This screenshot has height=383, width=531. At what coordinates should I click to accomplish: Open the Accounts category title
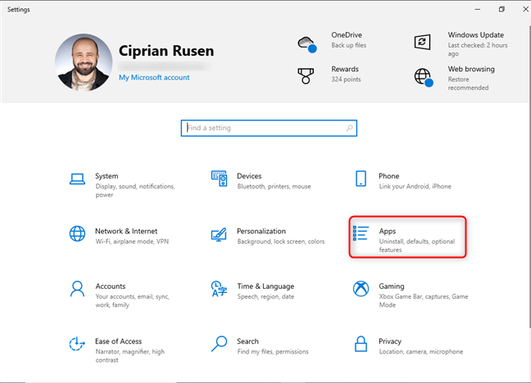point(111,286)
